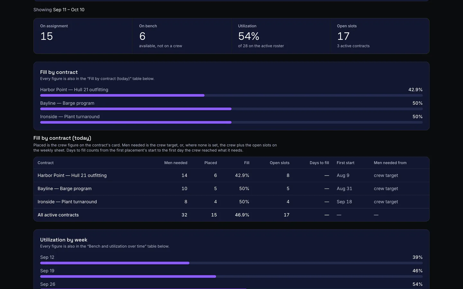This screenshot has height=289, width=463.
Task: Click the "Contract" column header
Action: (46, 163)
